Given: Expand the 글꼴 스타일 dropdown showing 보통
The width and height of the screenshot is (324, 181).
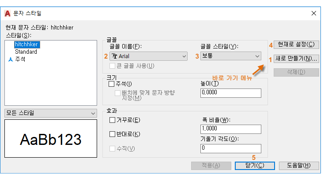Looking at the screenshot, I should tap(231, 56).
